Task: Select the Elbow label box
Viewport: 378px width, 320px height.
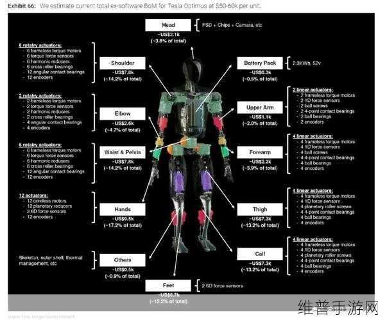Action: [123, 114]
